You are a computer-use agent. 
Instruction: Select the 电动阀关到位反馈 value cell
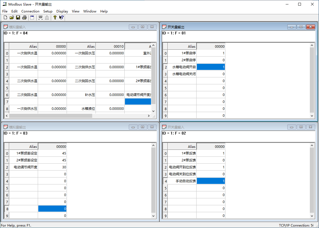pyautogui.click(x=211, y=174)
